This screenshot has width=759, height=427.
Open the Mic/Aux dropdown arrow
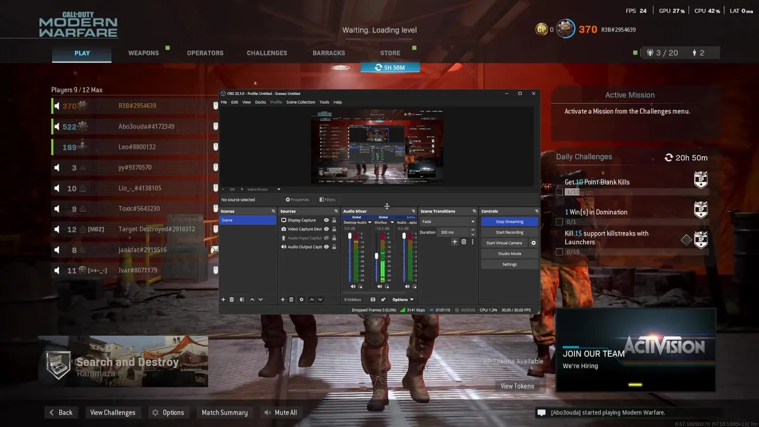tap(392, 222)
